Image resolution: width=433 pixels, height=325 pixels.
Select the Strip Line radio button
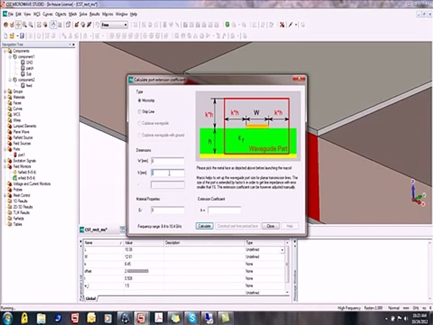(x=140, y=112)
